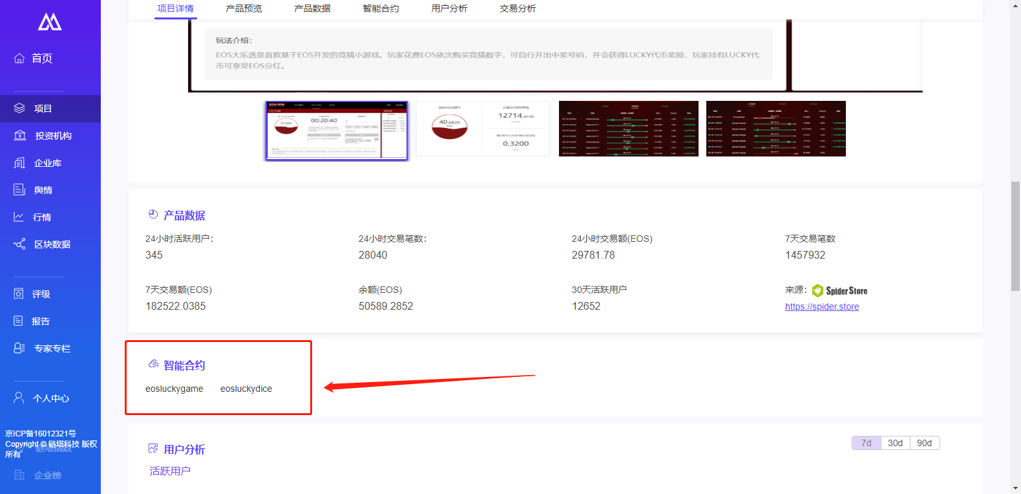Open the 首页 menu item
Viewport: 1021px width, 494px height.
click(42, 58)
